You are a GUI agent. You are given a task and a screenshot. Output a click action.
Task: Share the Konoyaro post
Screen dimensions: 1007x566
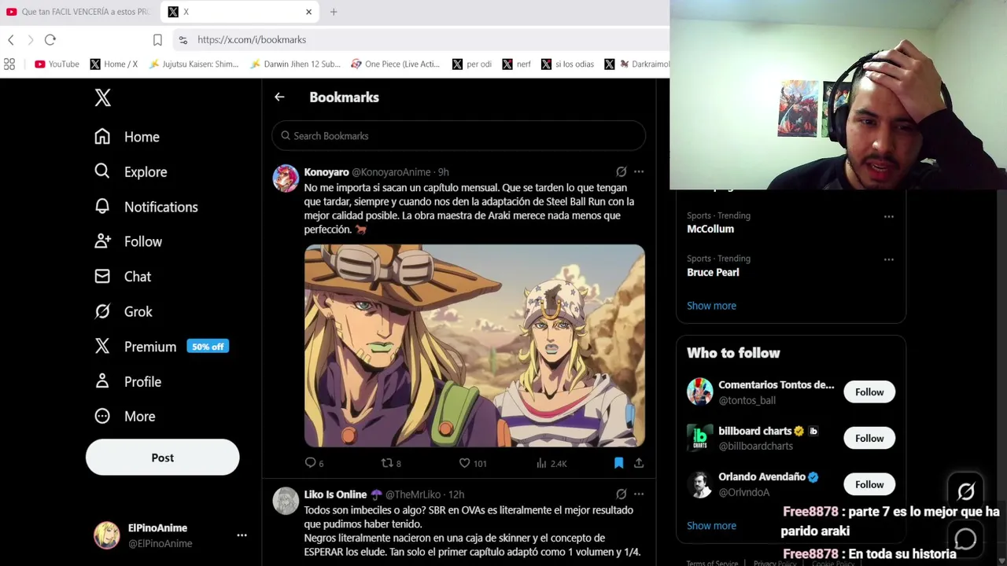(x=639, y=463)
